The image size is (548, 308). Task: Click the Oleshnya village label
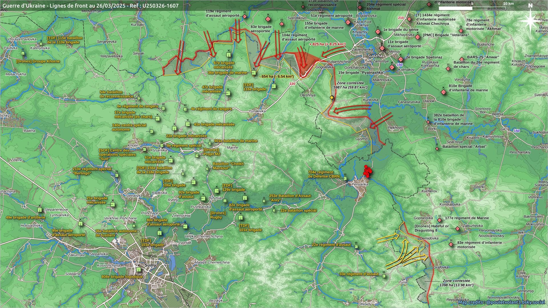click(x=307, y=95)
